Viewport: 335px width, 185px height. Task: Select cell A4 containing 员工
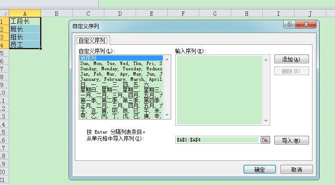25,45
